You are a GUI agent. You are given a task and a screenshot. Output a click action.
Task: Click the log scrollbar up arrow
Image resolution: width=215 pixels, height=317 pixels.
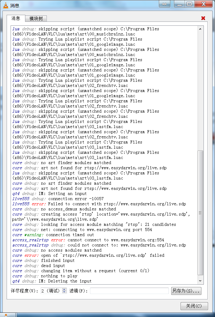[x=200, y=29]
